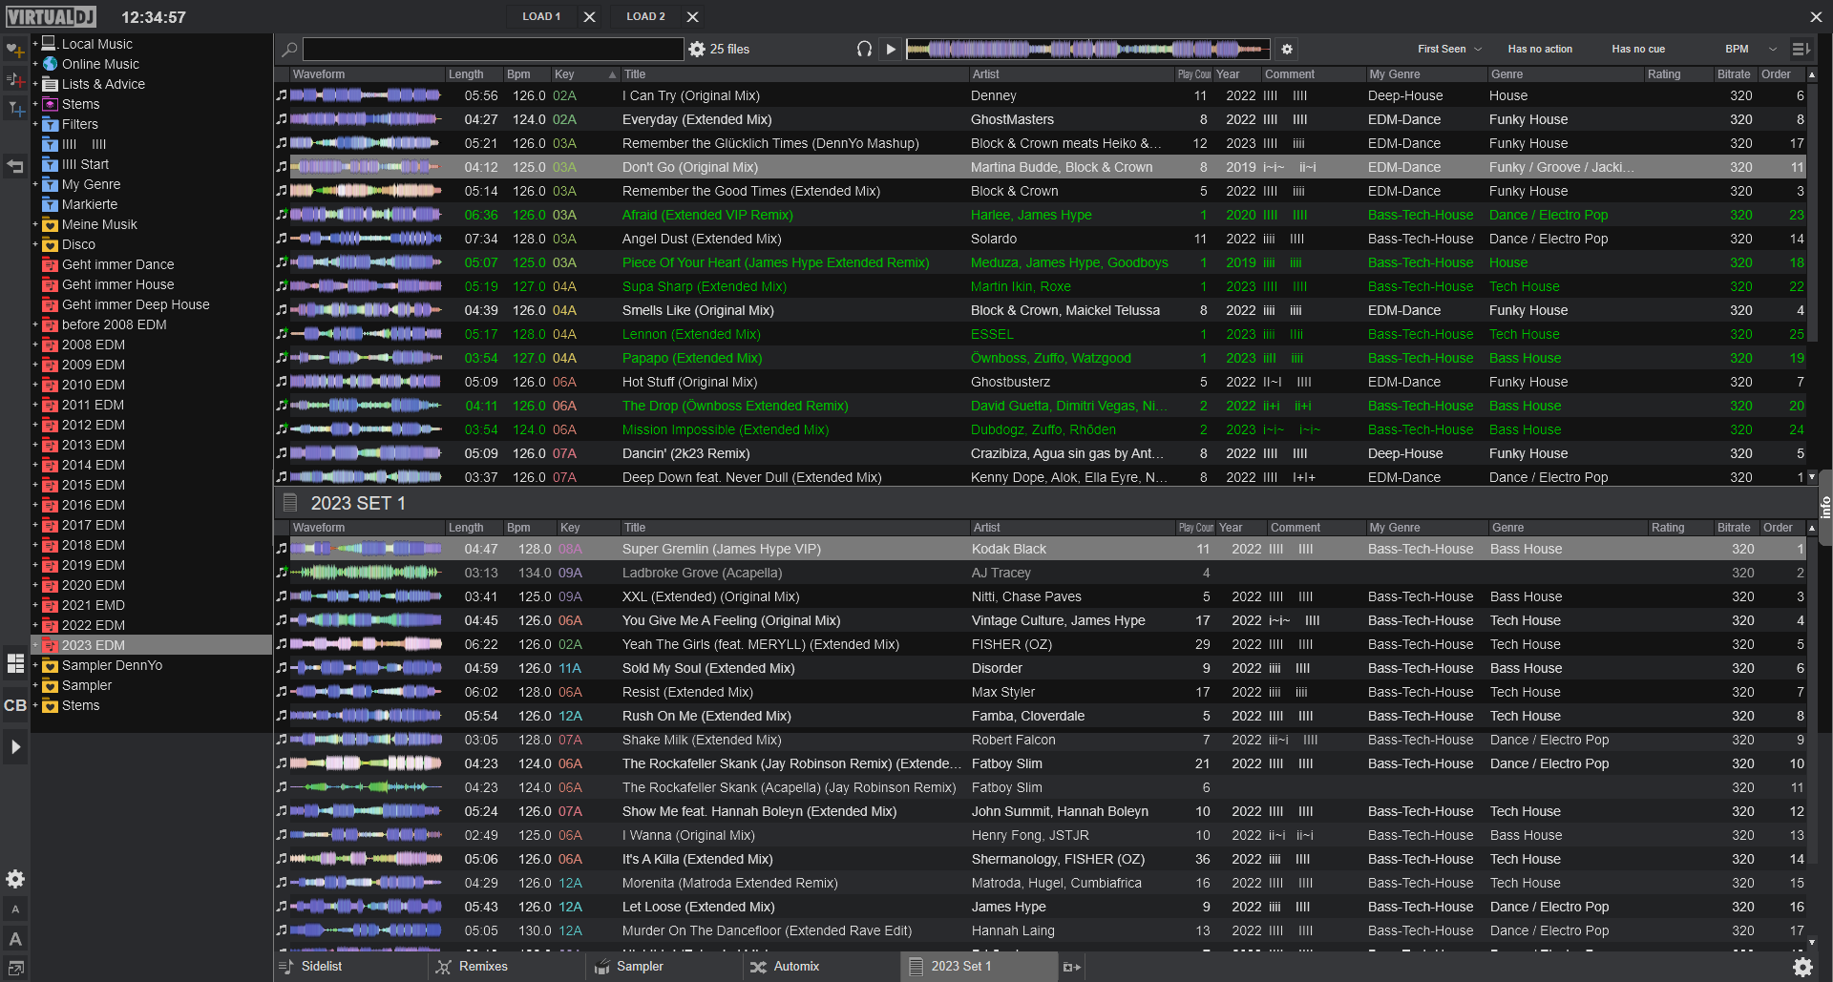Toggle the Has no action filter

click(1540, 49)
